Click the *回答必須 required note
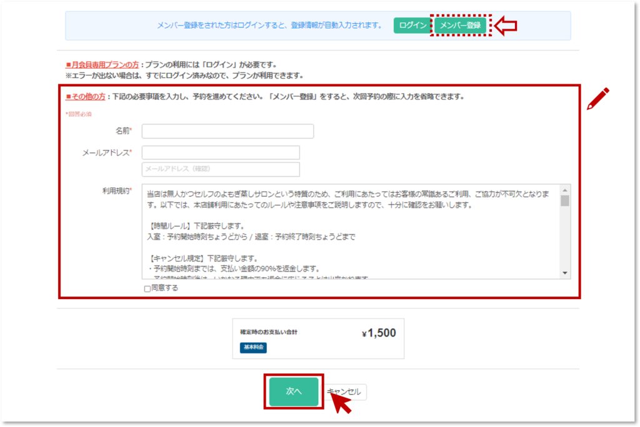The height and width of the screenshot is (427, 640). tap(78, 114)
